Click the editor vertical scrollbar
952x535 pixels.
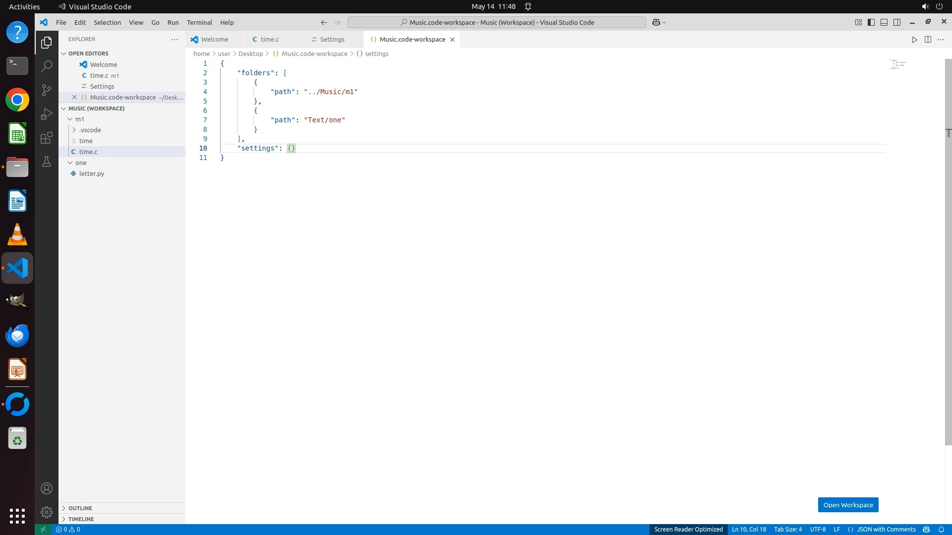tap(948, 248)
